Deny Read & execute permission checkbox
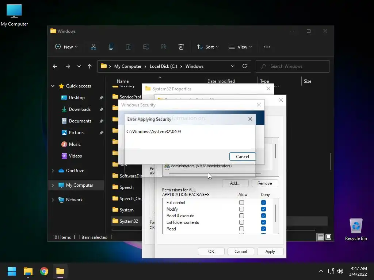This screenshot has width=374, height=280. pyautogui.click(x=263, y=216)
